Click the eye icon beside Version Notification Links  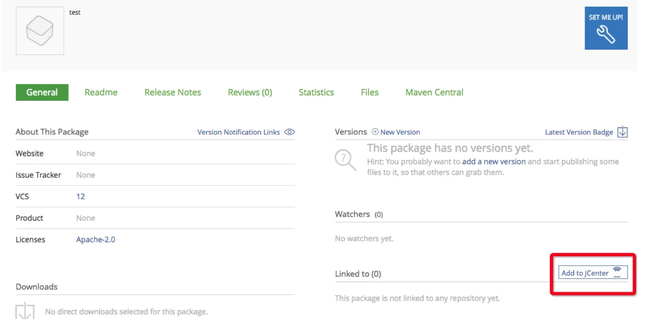(x=289, y=132)
